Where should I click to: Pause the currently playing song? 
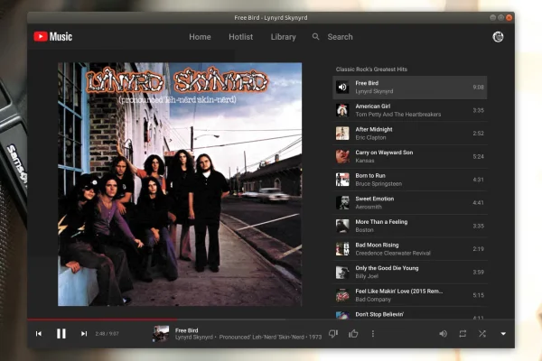(x=61, y=333)
